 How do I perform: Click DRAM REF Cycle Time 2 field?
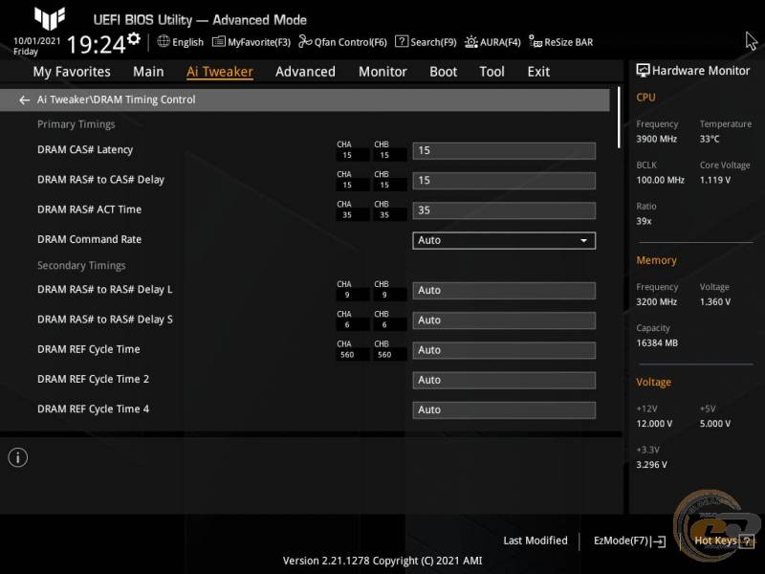(504, 380)
